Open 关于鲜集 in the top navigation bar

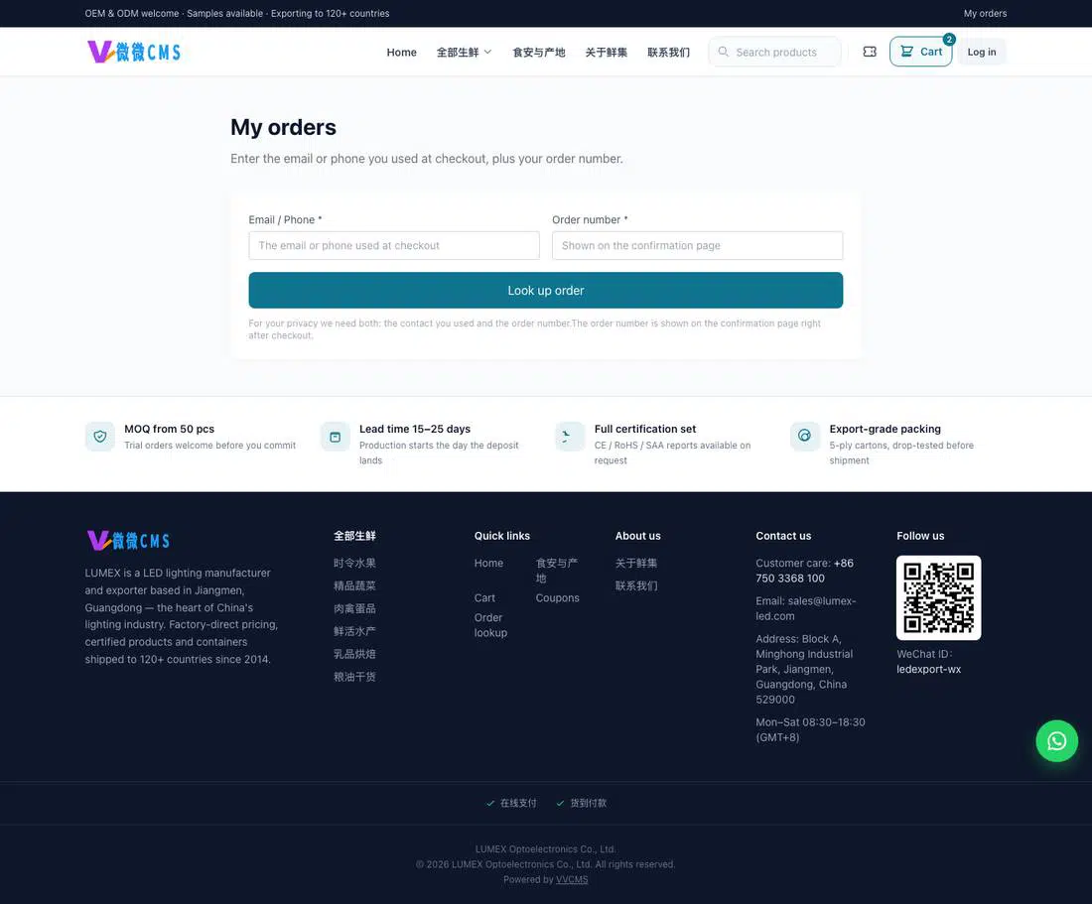606,53
